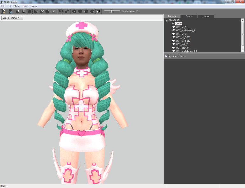Open the Slider menu
The height and width of the screenshot is (188, 245).
25,6
